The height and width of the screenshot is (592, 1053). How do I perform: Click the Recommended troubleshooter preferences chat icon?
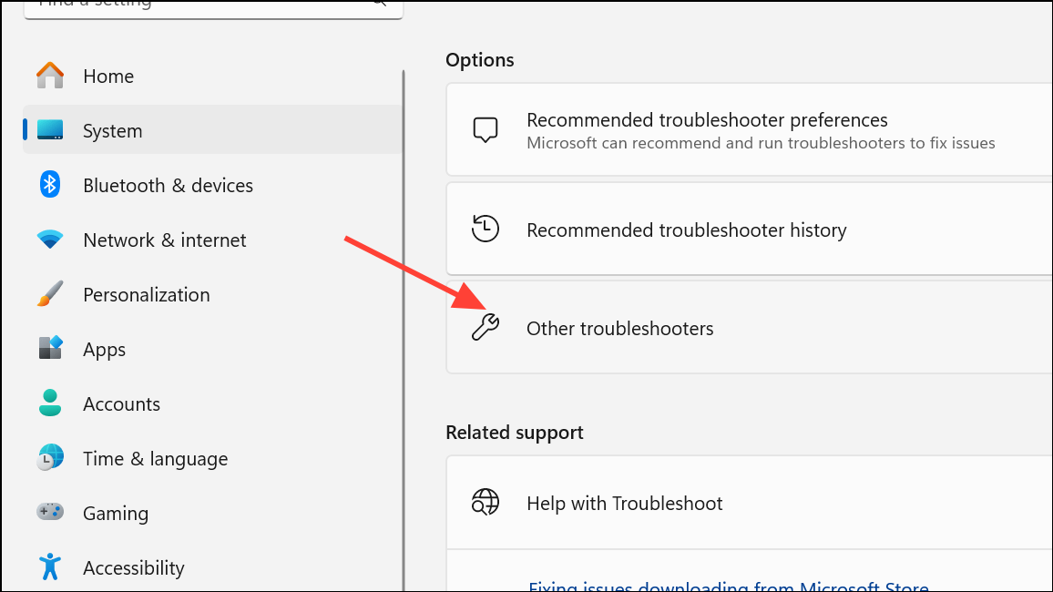point(486,130)
